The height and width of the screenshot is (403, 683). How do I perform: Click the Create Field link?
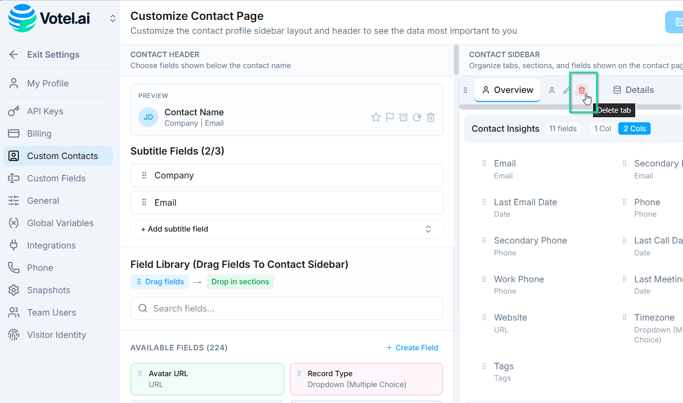pos(412,348)
